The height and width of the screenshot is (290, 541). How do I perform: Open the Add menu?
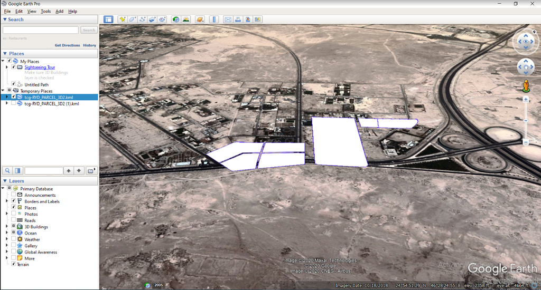(59, 12)
